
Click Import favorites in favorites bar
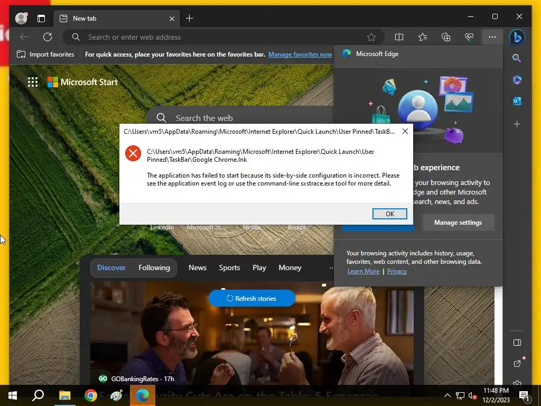click(x=45, y=54)
